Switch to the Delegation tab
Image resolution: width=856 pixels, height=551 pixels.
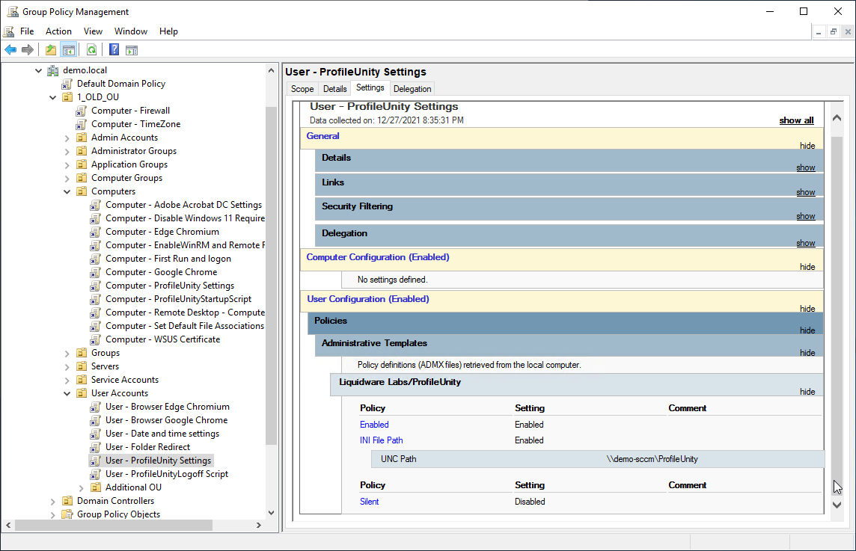[x=412, y=88]
